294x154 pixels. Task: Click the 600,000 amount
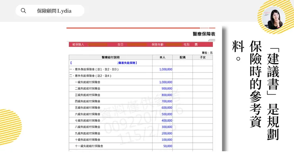(167, 108)
